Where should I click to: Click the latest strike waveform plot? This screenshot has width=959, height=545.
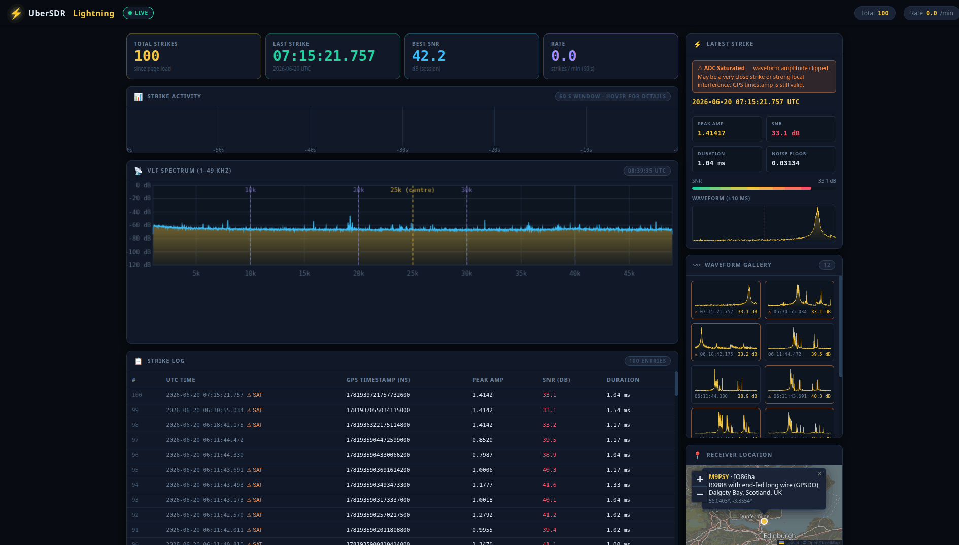click(764, 223)
